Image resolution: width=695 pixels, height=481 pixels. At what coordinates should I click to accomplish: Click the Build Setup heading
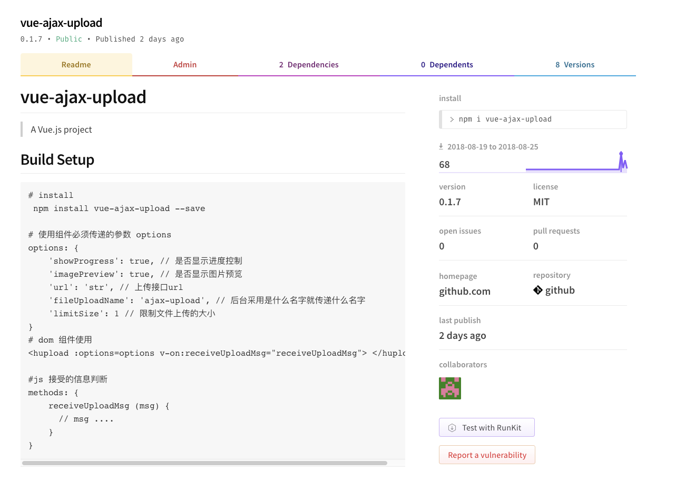57,159
